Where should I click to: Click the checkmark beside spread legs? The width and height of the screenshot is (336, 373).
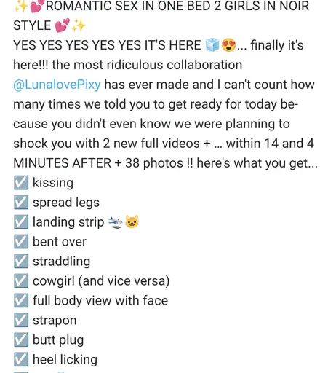point(21,202)
